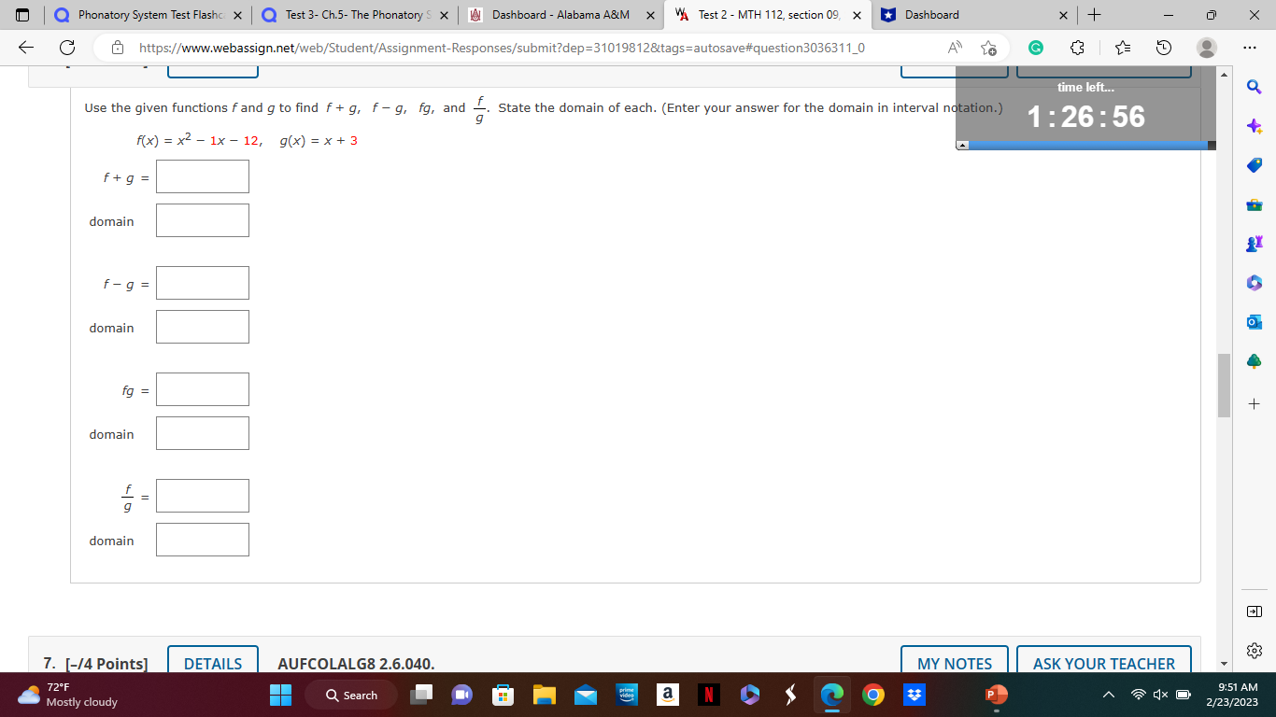This screenshot has height=717, width=1276.
Task: Open the Windows Start menu
Action: [x=280, y=695]
